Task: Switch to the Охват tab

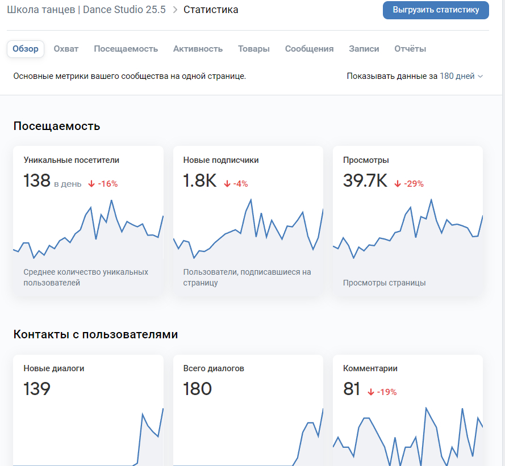Action: (x=66, y=49)
